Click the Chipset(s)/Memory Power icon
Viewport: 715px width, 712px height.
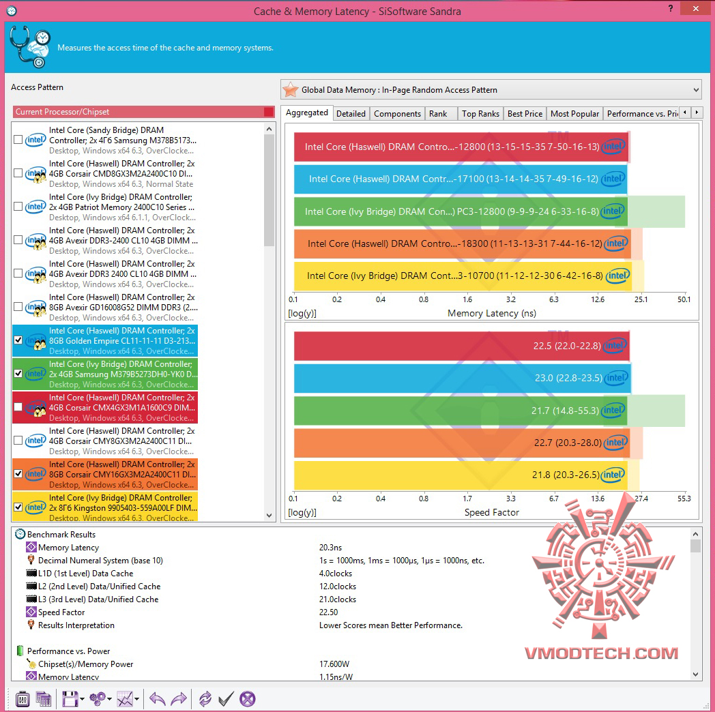(x=31, y=664)
